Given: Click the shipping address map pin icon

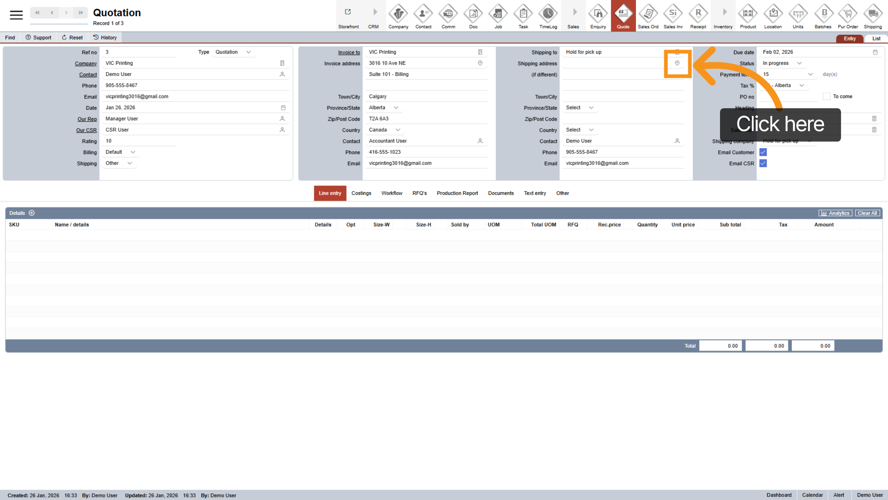Looking at the screenshot, I should (x=677, y=63).
